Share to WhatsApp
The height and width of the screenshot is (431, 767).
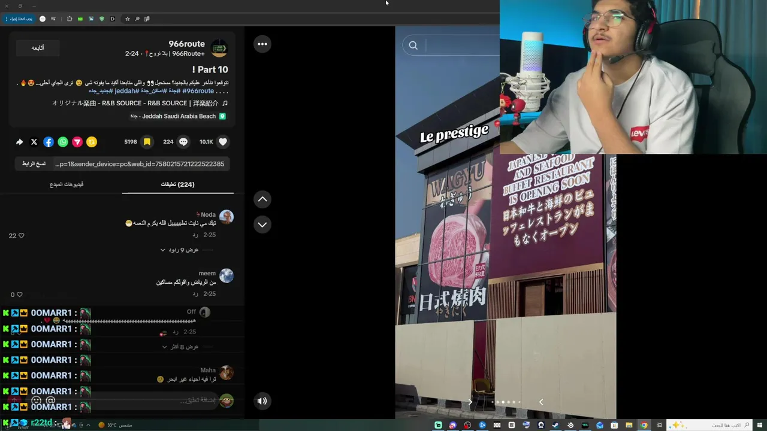tap(63, 142)
